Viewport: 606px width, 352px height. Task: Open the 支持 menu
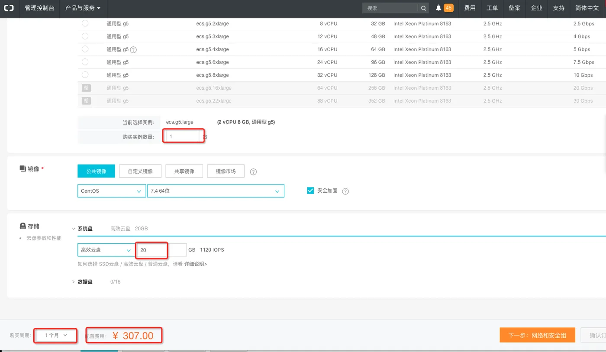point(559,8)
